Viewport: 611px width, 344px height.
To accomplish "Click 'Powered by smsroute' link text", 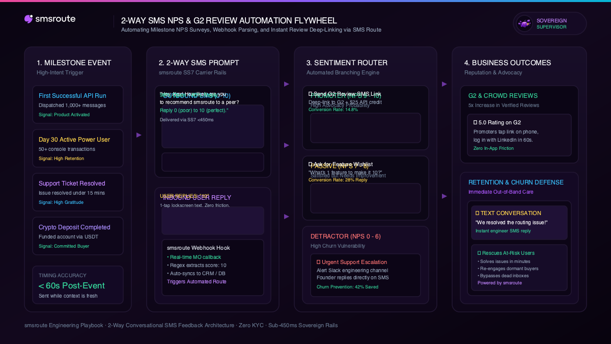I will (x=499, y=283).
